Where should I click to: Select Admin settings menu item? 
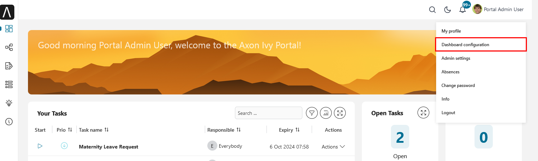coord(481,58)
